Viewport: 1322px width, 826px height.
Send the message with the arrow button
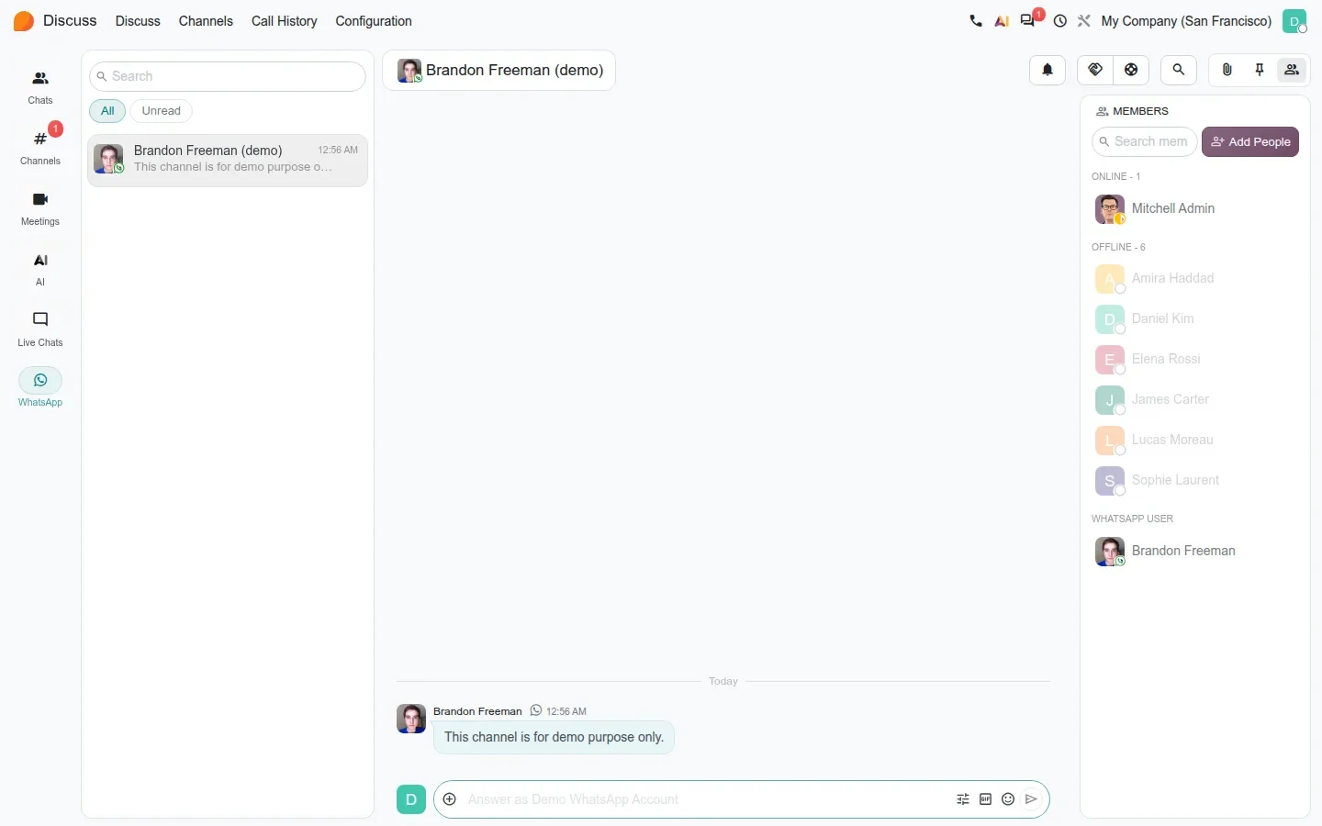[x=1031, y=799]
